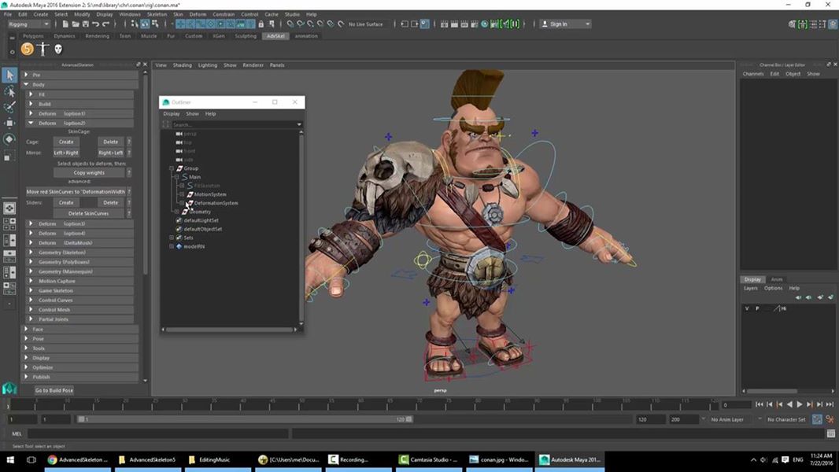Image resolution: width=839 pixels, height=472 pixels.
Task: Click the Undo arrow icon
Action: coord(96,24)
